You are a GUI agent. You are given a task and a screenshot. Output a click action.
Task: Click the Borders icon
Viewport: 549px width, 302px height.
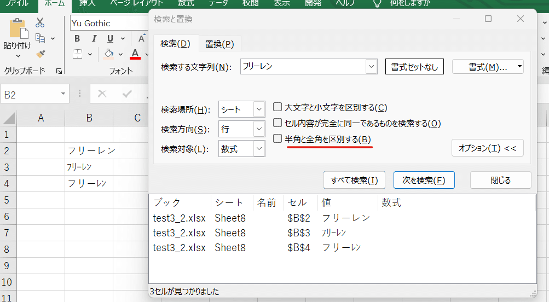77,54
